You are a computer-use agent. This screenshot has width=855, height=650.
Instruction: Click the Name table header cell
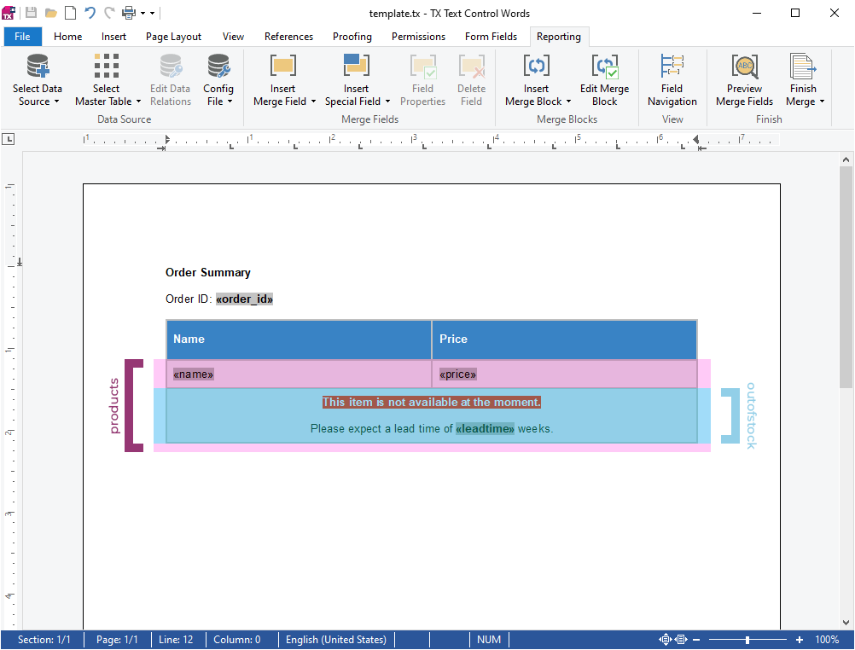pos(299,340)
